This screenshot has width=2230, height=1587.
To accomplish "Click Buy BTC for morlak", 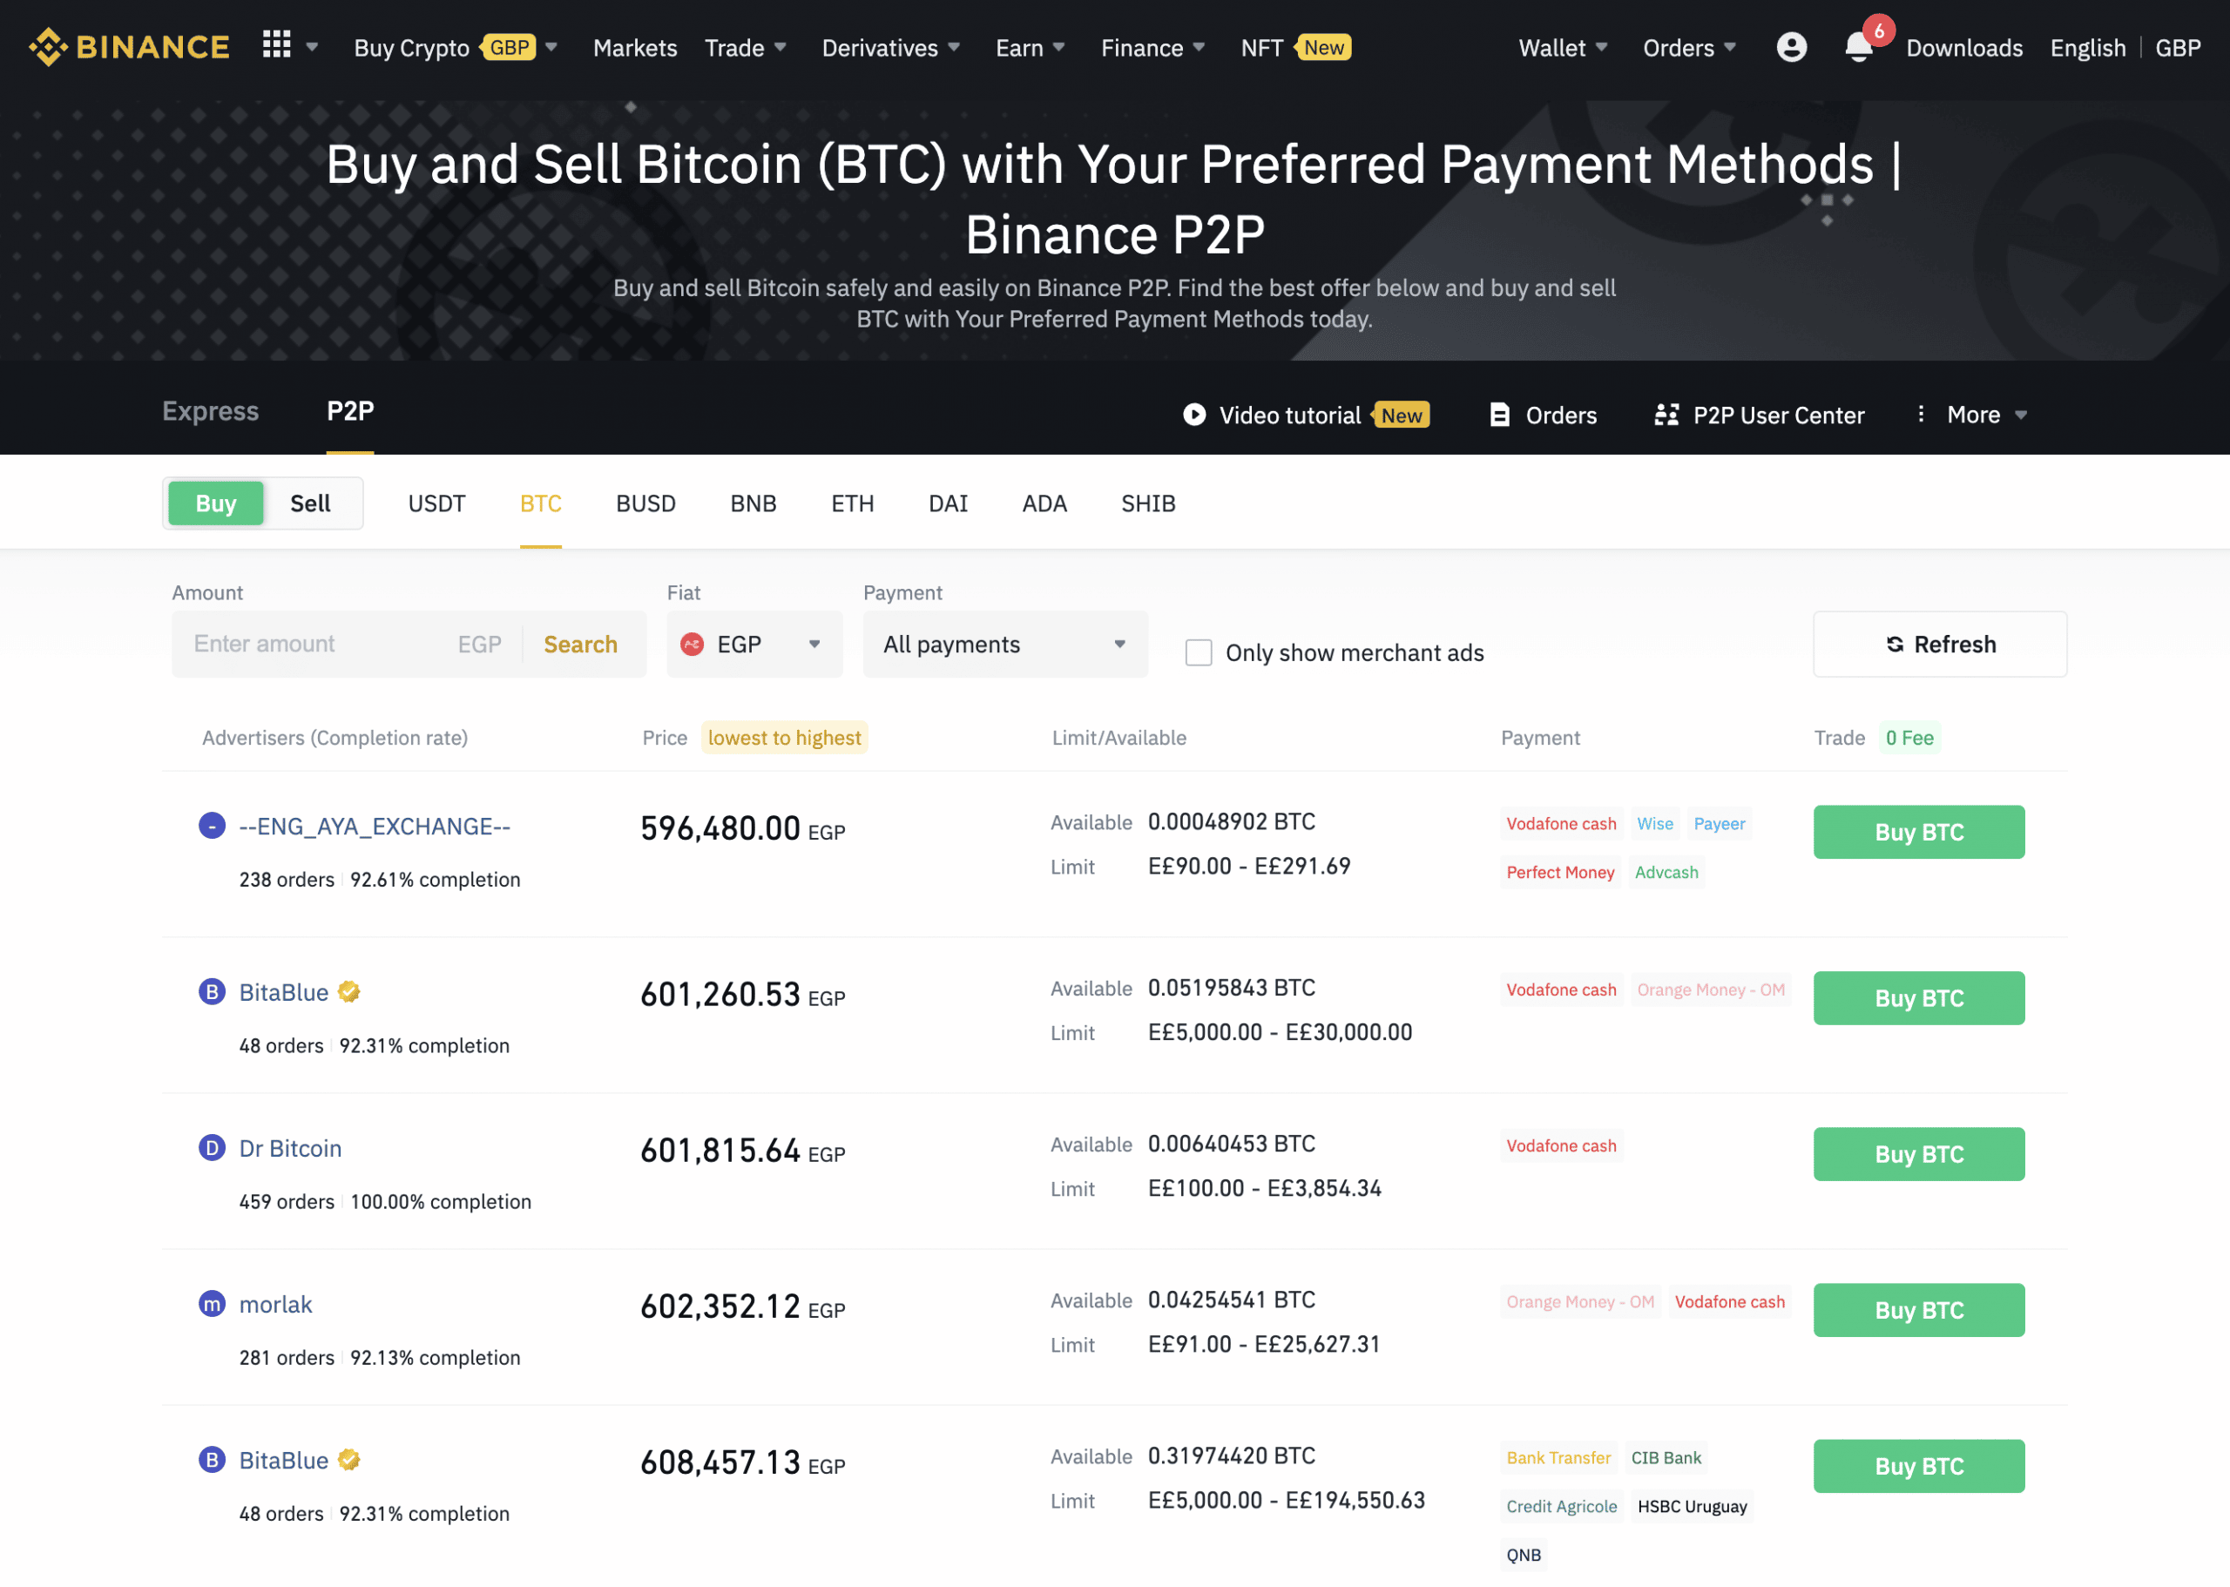I will click(x=1919, y=1309).
